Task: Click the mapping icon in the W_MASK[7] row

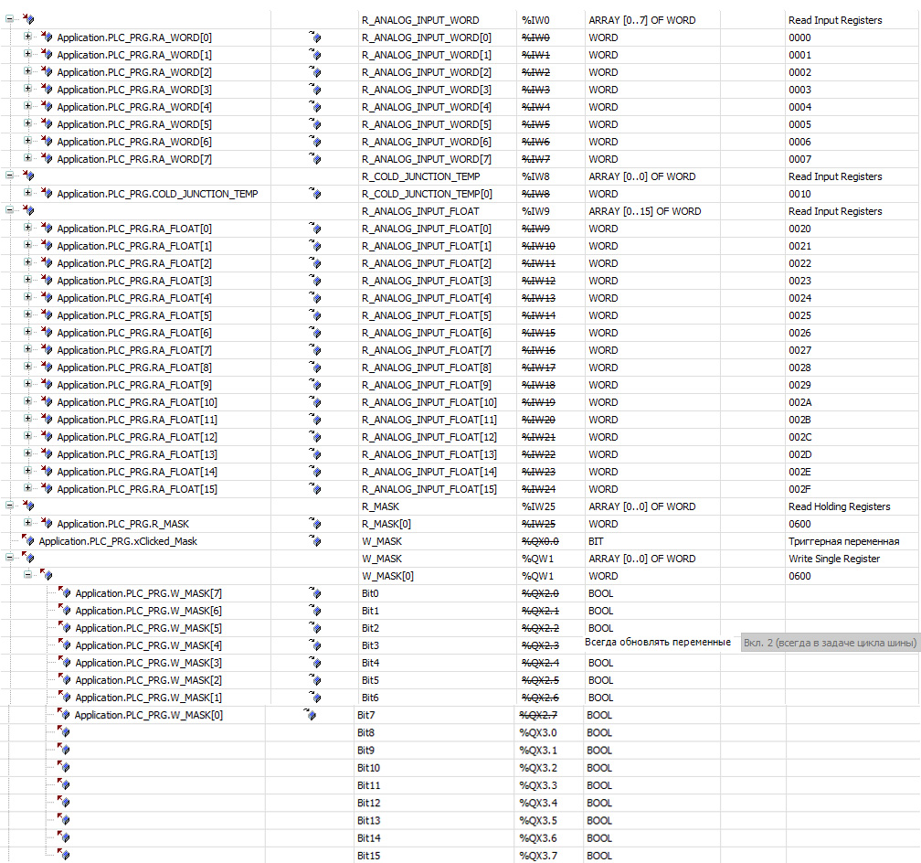Action: point(315,593)
